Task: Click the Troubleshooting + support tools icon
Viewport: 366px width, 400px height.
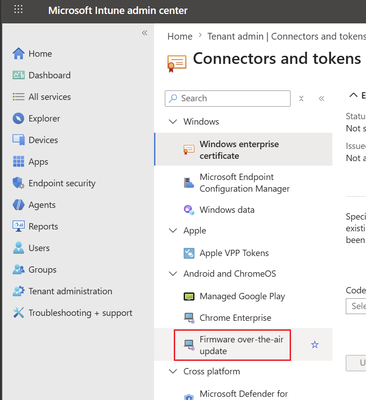Action: point(18,313)
